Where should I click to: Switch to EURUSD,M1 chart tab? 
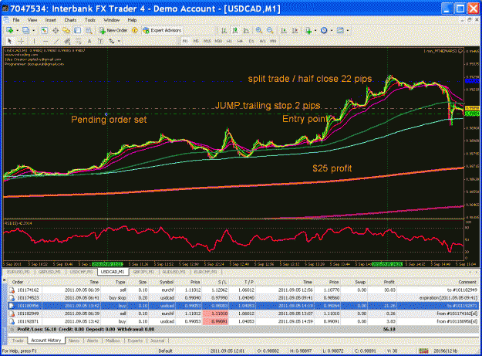(x=19, y=272)
